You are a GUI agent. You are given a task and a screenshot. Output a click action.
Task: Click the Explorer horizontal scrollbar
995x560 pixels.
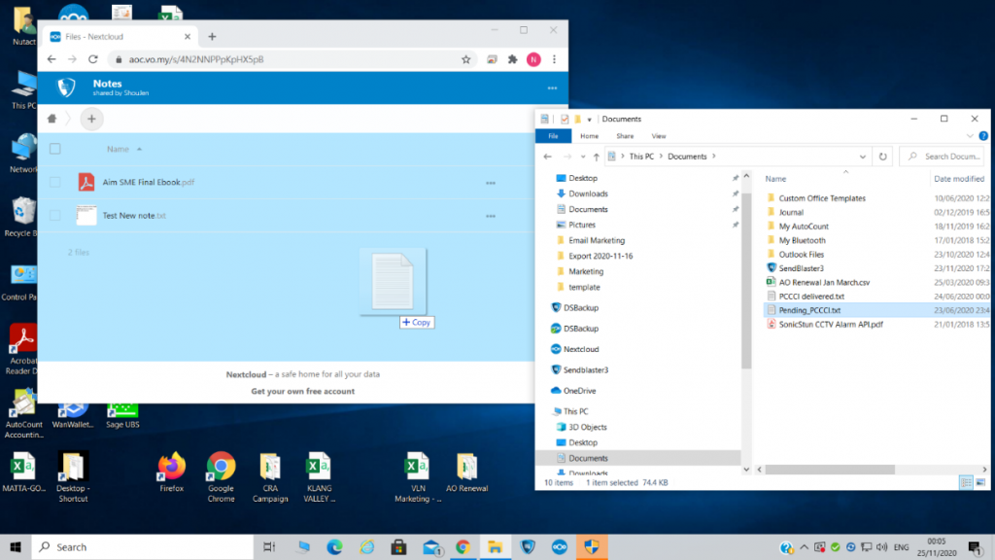[830, 470]
